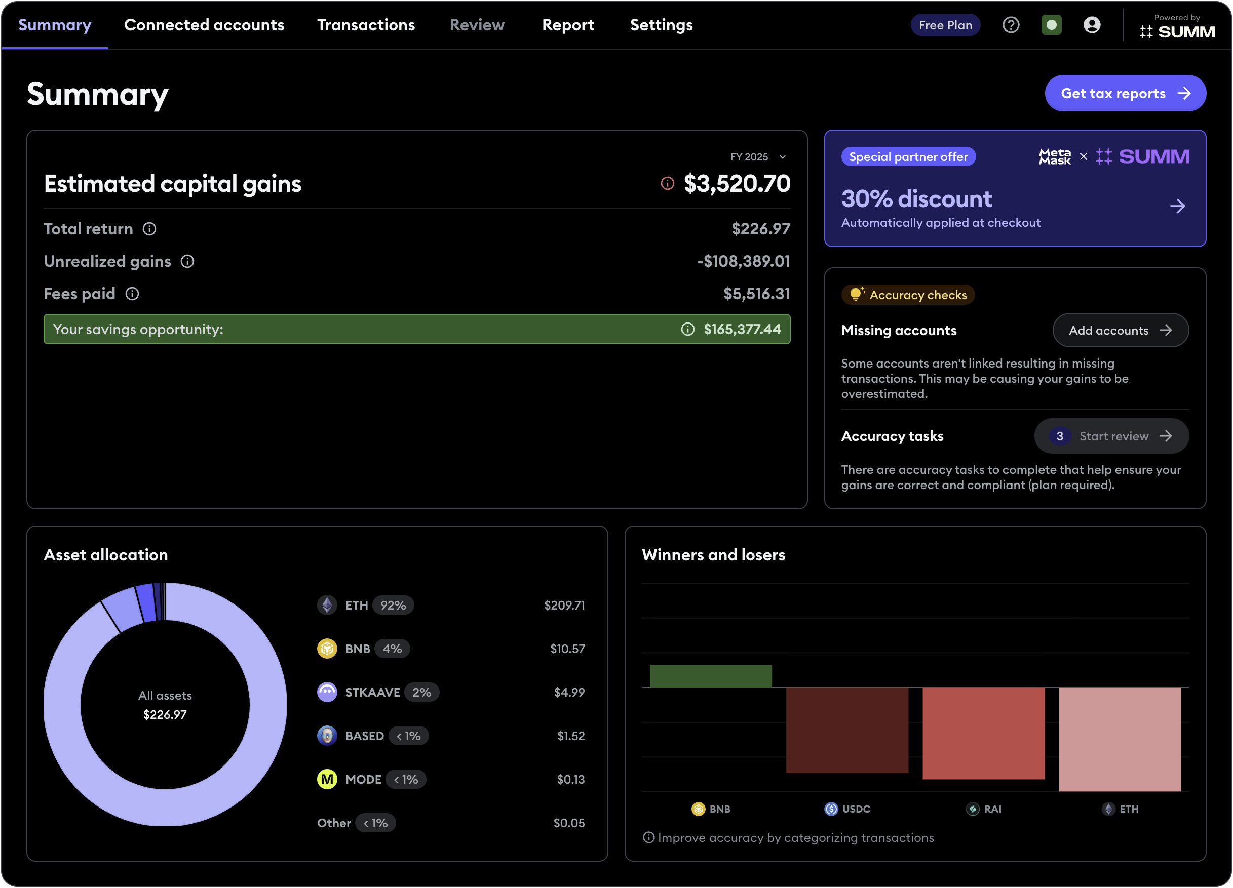1233x888 pixels.
Task: Click the lightbulb icon in Accuracy checks
Action: tap(856, 294)
